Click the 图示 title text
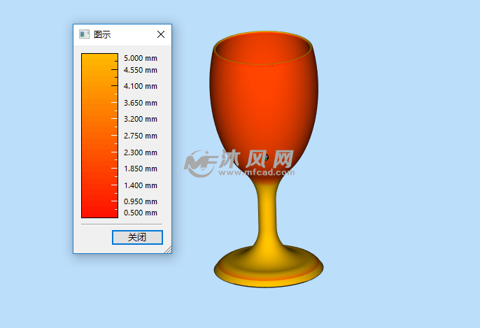 pos(102,34)
